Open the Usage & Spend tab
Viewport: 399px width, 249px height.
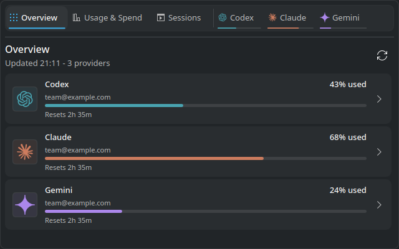[x=107, y=18]
